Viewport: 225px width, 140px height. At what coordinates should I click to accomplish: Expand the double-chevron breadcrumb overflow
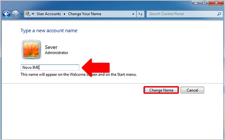tap(33, 14)
